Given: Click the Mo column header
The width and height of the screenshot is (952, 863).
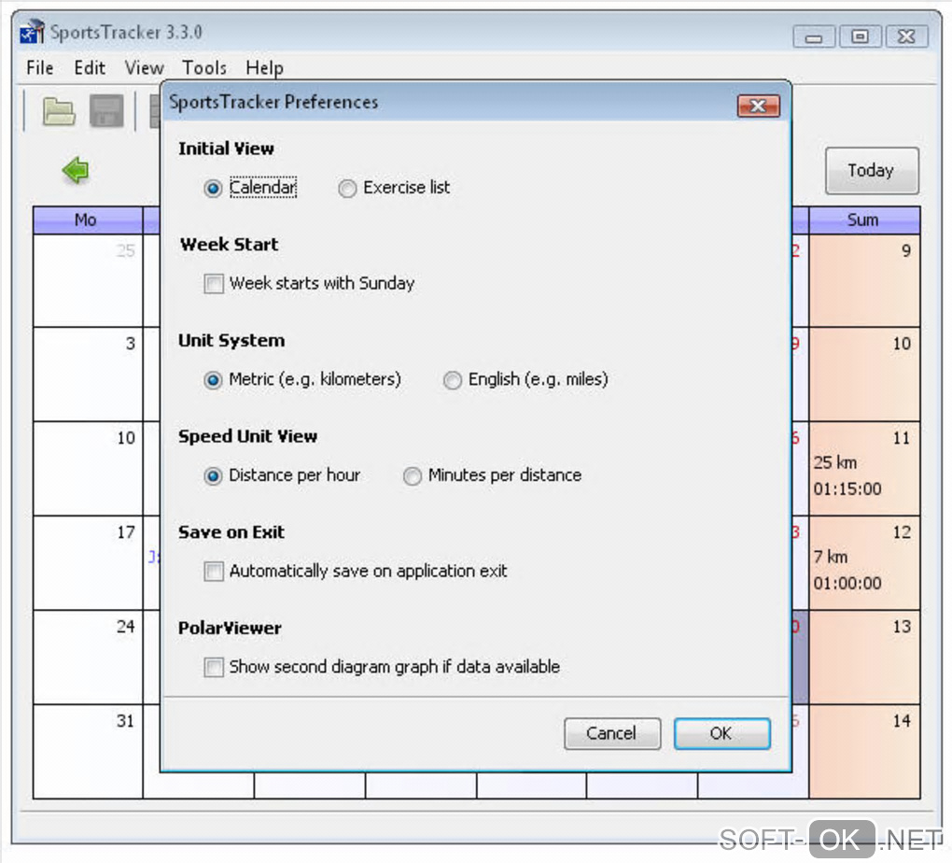Looking at the screenshot, I should click(x=88, y=220).
